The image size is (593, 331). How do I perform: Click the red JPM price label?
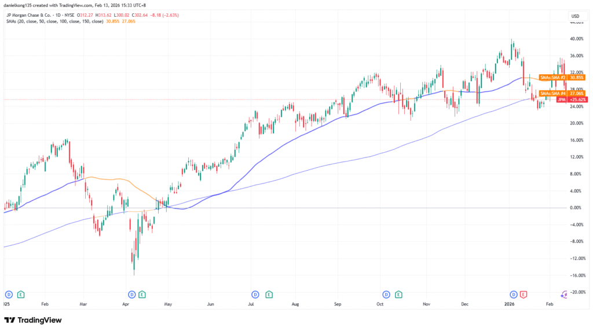(561, 100)
